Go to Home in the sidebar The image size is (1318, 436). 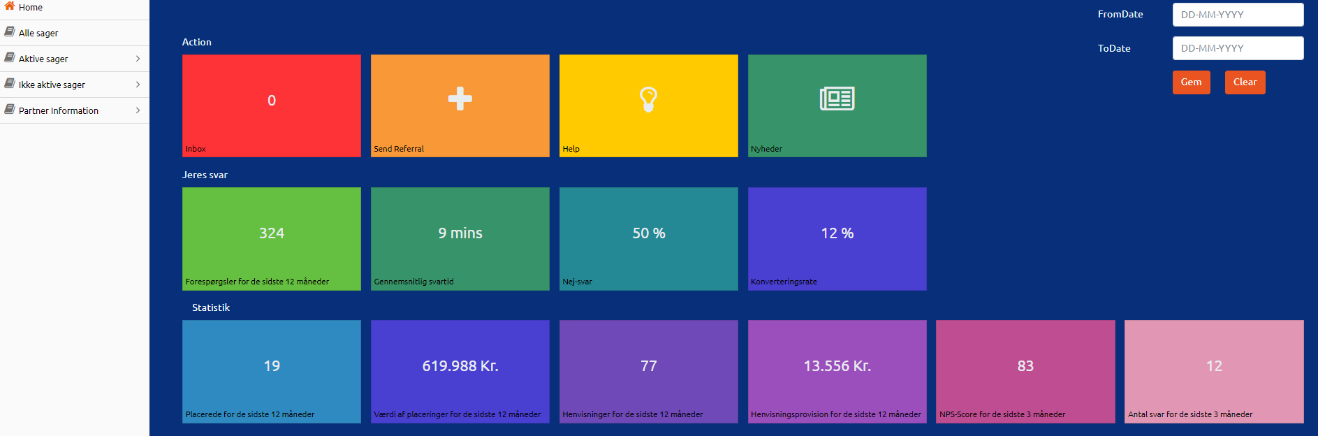(x=31, y=7)
